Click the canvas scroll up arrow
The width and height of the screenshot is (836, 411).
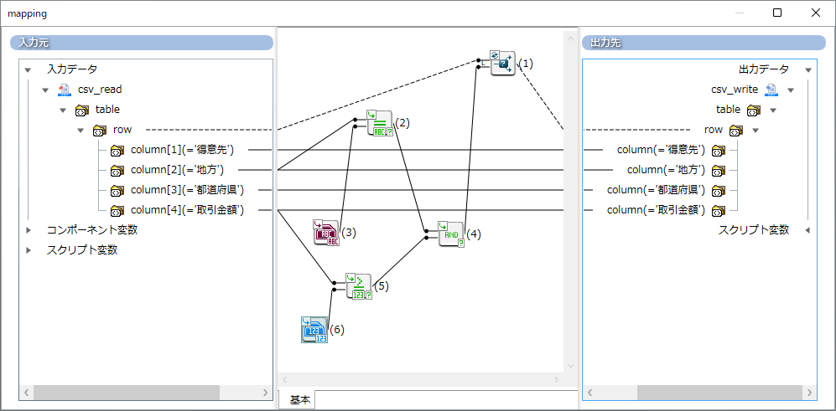570,39
